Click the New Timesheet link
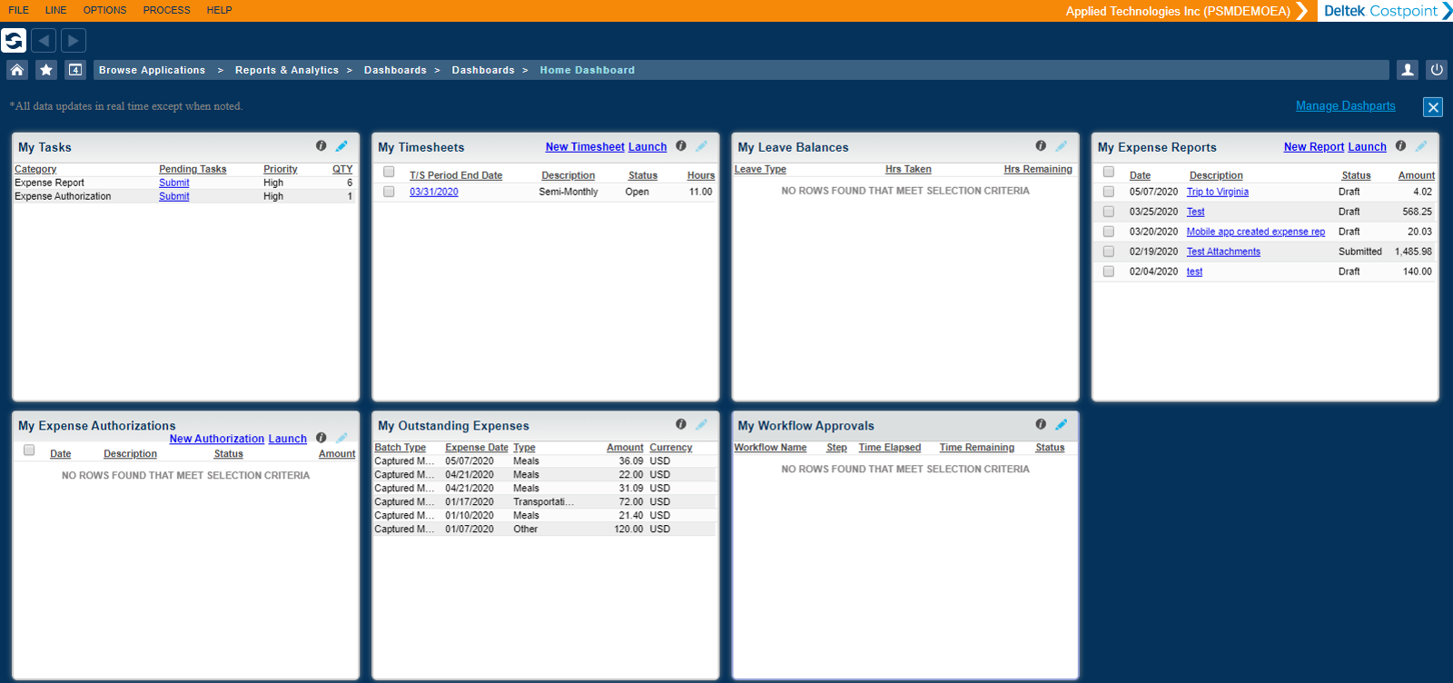Image resolution: width=1453 pixels, height=683 pixels. [x=585, y=147]
